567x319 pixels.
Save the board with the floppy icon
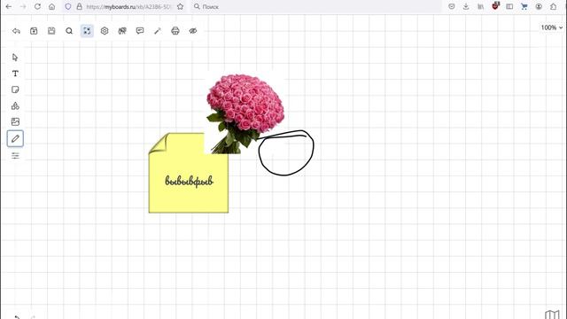pyautogui.click(x=51, y=31)
